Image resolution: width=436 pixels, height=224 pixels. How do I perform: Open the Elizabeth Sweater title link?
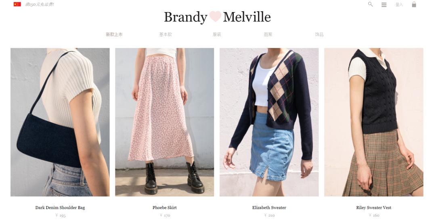click(269, 207)
